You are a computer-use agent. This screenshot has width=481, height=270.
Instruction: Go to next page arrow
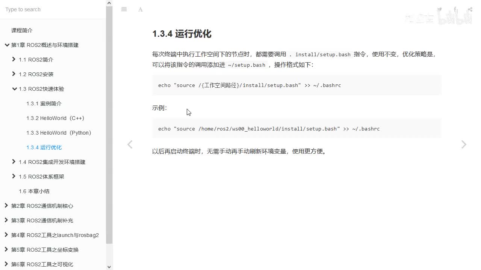tap(464, 144)
